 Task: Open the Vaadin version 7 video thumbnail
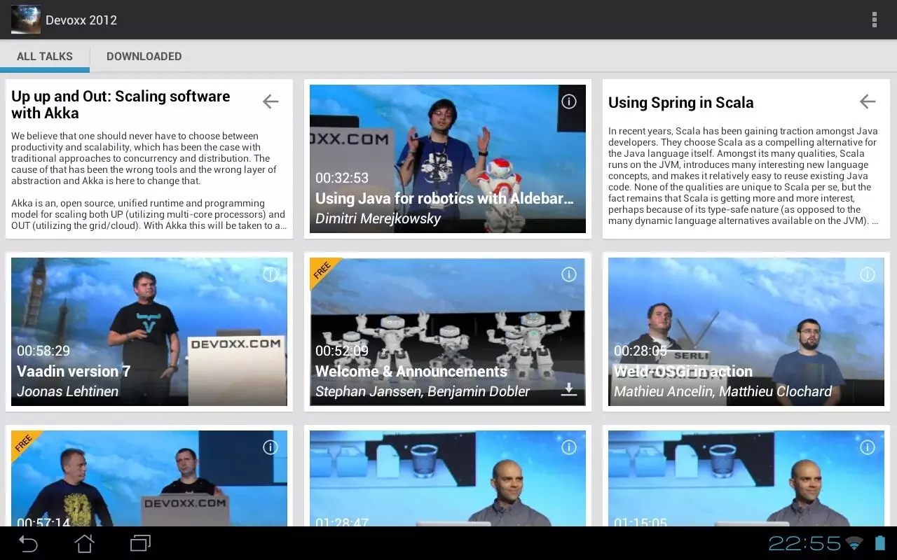[149, 332]
